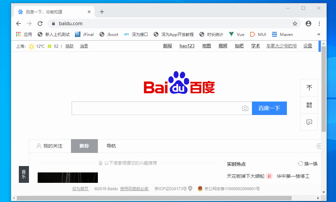Open the MUI bookmark

[258, 34]
